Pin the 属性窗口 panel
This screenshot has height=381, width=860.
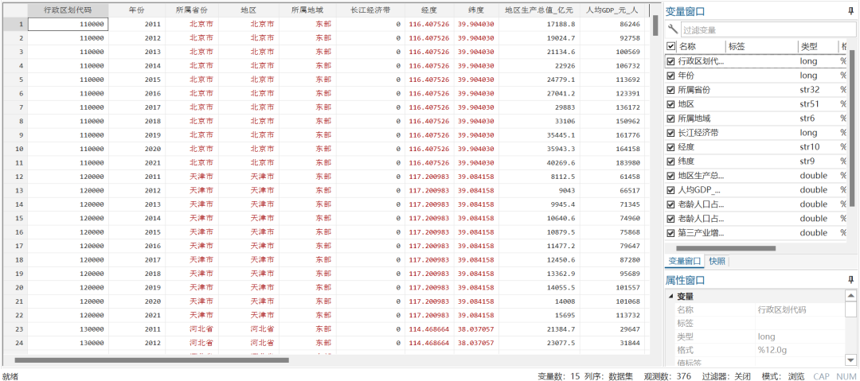(851, 279)
